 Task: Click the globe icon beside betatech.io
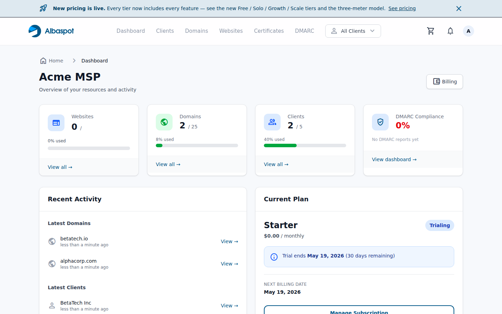click(52, 241)
